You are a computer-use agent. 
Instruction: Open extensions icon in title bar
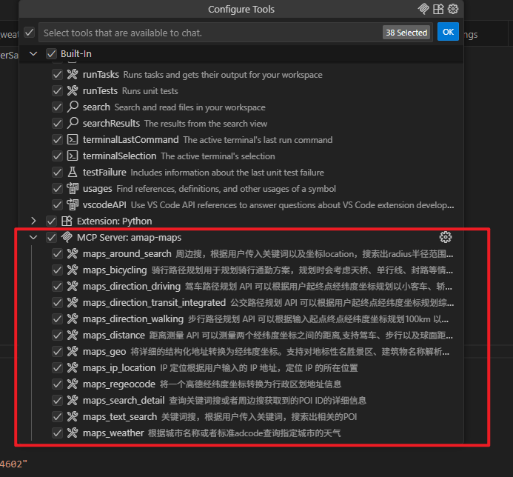[x=438, y=9]
